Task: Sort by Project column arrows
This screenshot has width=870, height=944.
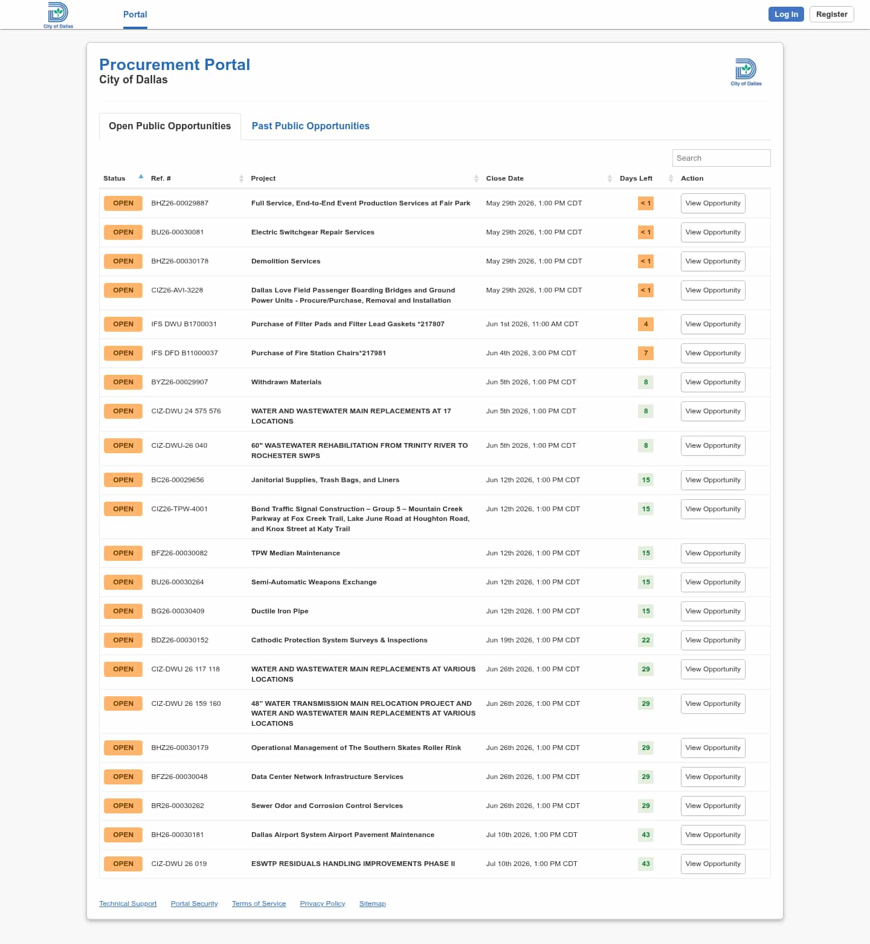Action: [x=476, y=178]
